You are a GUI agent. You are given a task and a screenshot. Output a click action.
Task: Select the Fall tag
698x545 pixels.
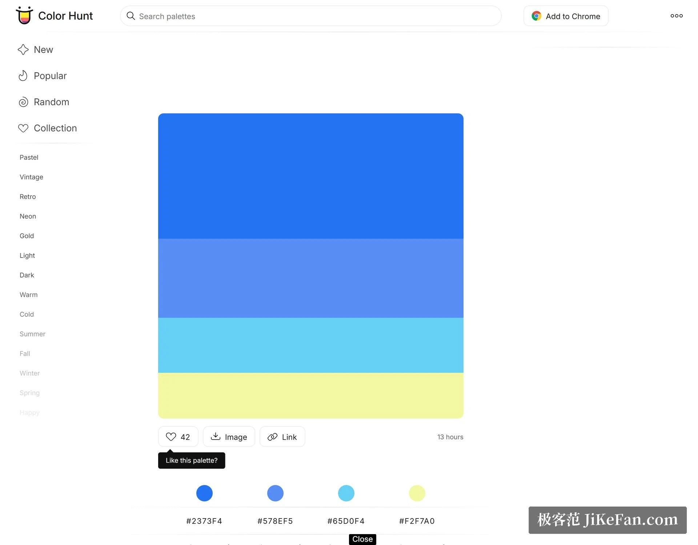[25, 354]
